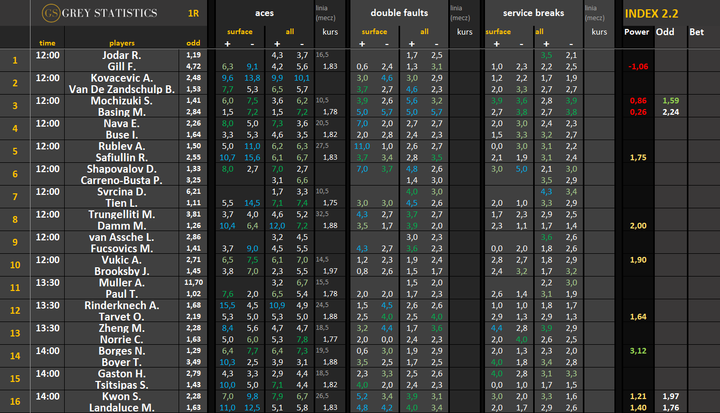
Task: Select player cell Brooksby J.
Action: pyautogui.click(x=122, y=271)
